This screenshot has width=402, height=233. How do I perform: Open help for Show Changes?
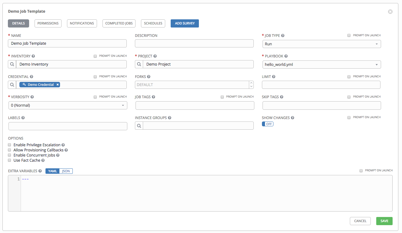tap(293, 118)
